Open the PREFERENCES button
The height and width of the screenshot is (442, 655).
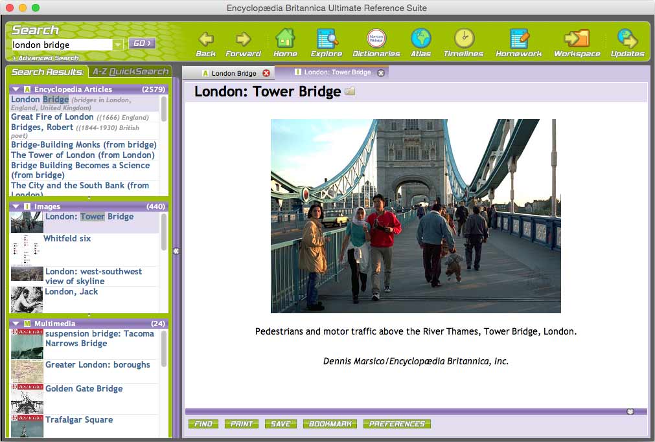(397, 424)
